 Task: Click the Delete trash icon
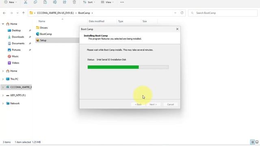(x=74, y=2)
